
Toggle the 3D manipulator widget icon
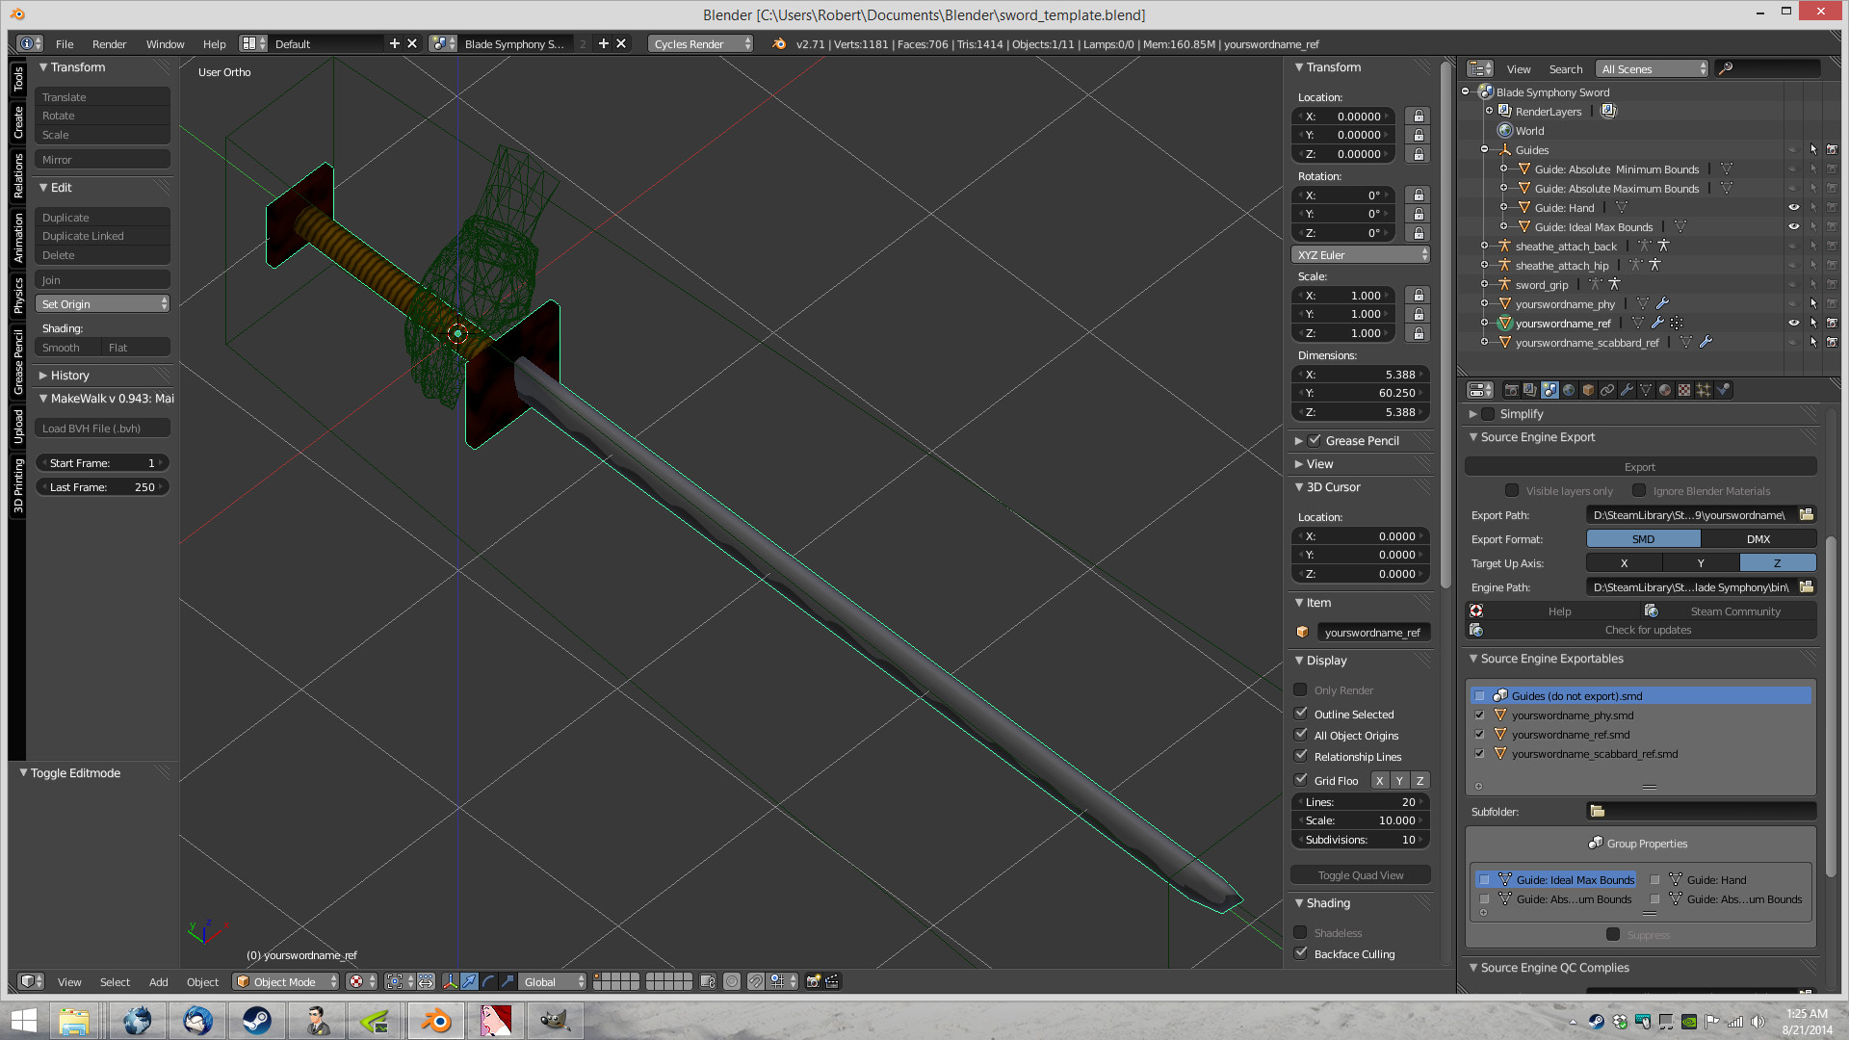450,981
